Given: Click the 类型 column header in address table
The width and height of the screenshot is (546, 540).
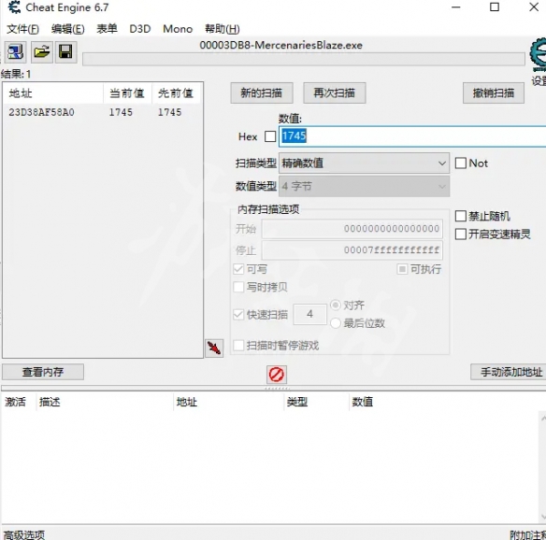Looking at the screenshot, I should tap(316, 403).
